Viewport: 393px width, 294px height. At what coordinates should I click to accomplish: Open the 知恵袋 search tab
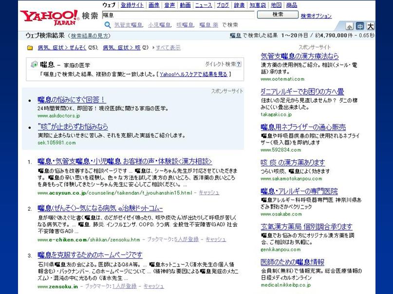(257, 5)
